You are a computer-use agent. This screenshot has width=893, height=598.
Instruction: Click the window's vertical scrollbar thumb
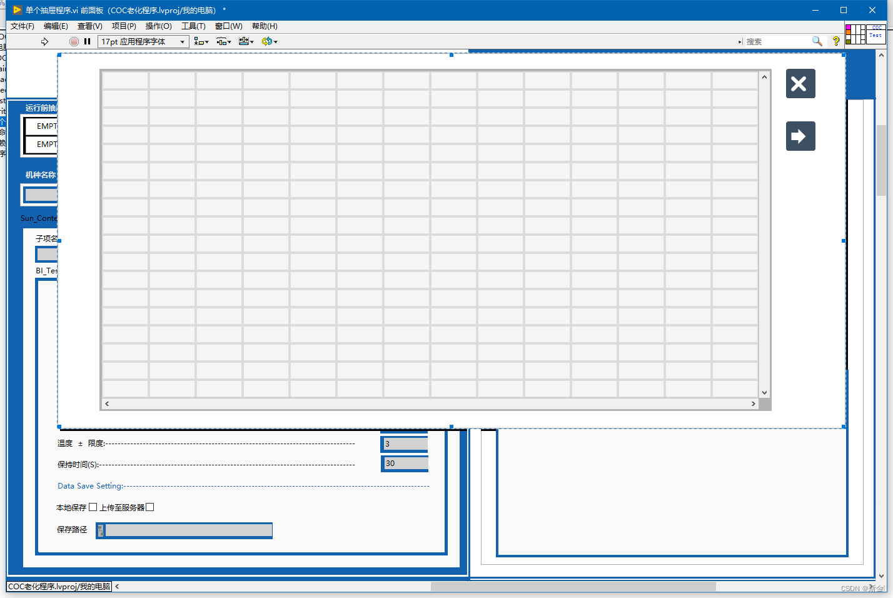[881, 160]
